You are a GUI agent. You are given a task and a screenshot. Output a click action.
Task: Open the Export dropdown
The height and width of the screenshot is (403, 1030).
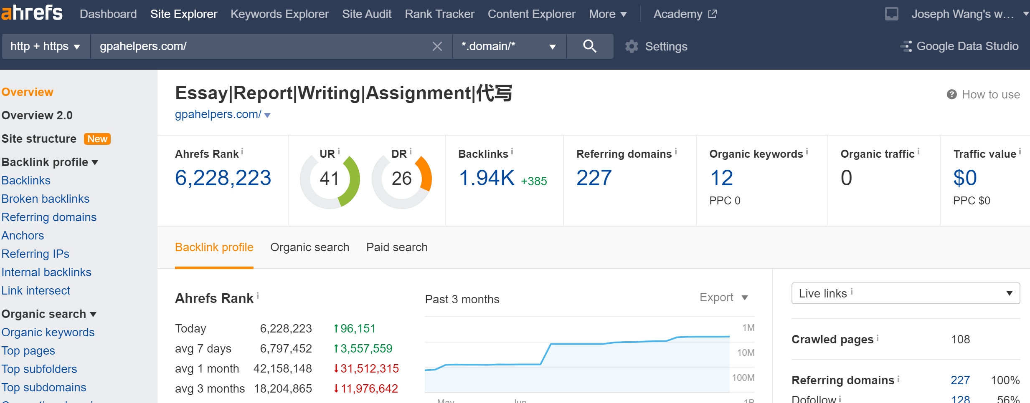[x=724, y=297]
